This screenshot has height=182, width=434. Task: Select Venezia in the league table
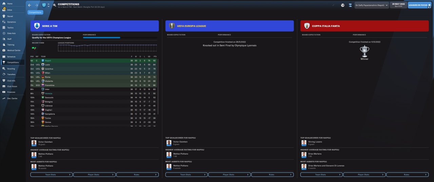click(x=94, y=93)
